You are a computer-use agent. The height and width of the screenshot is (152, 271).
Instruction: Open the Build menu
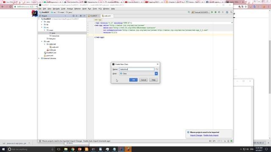click(84, 8)
